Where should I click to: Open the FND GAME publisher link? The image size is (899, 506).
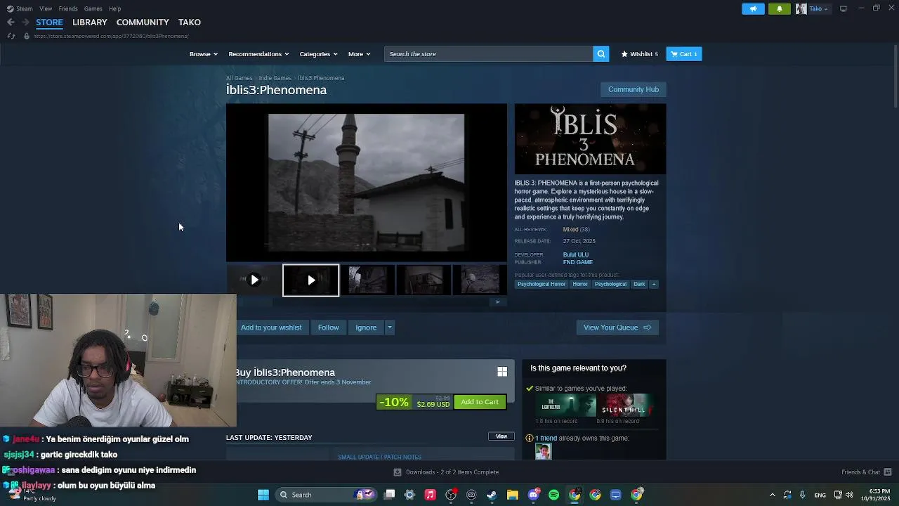click(577, 262)
